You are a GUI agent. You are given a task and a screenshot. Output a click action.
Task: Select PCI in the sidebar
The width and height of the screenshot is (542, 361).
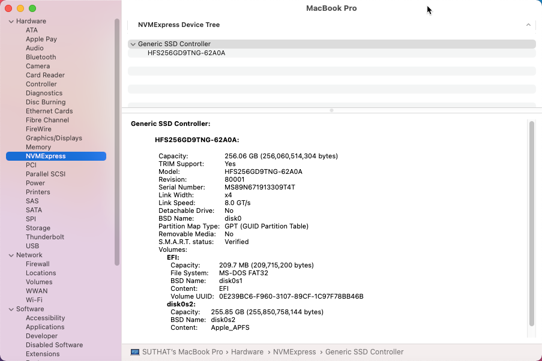(31, 165)
